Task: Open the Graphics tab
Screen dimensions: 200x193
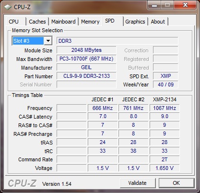Action: pos(135,22)
